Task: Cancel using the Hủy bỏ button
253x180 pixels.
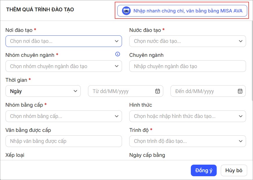Action: (234, 170)
